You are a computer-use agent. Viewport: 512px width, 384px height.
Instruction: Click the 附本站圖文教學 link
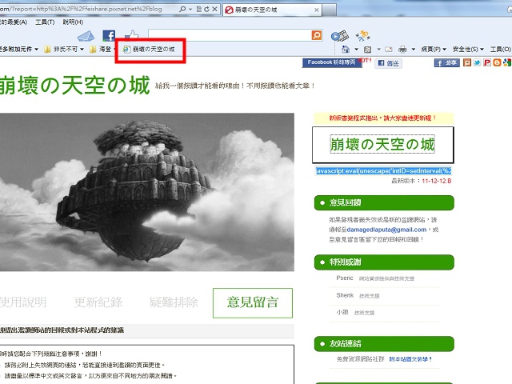(x=410, y=359)
